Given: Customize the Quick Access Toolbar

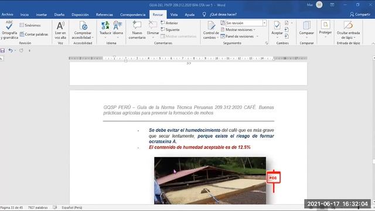Looking at the screenshot, I should [x=29, y=50].
